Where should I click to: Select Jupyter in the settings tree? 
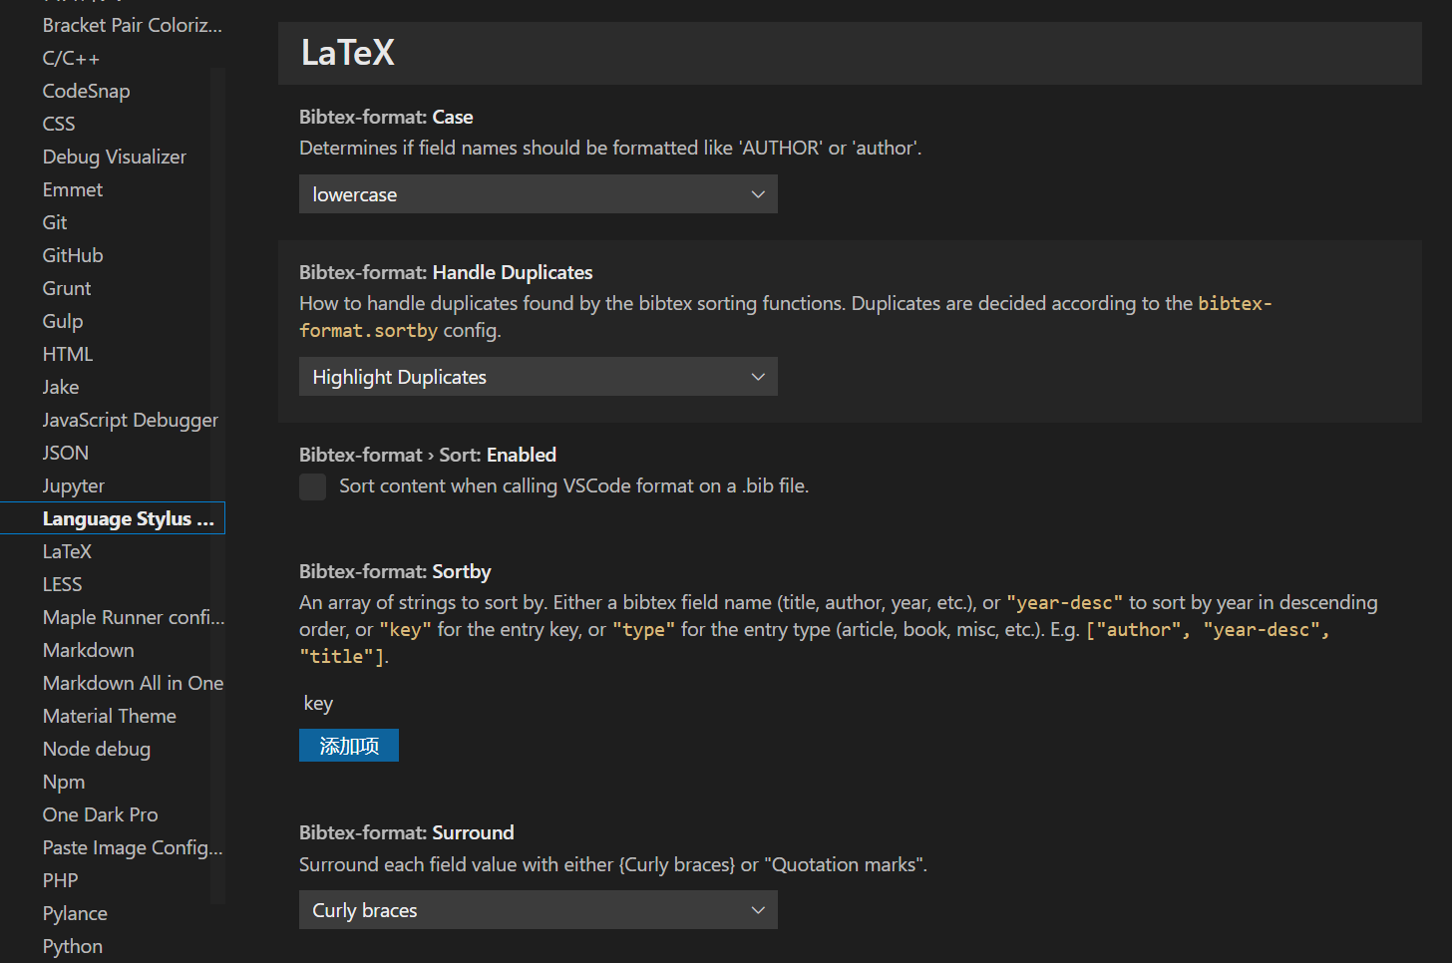tap(74, 485)
